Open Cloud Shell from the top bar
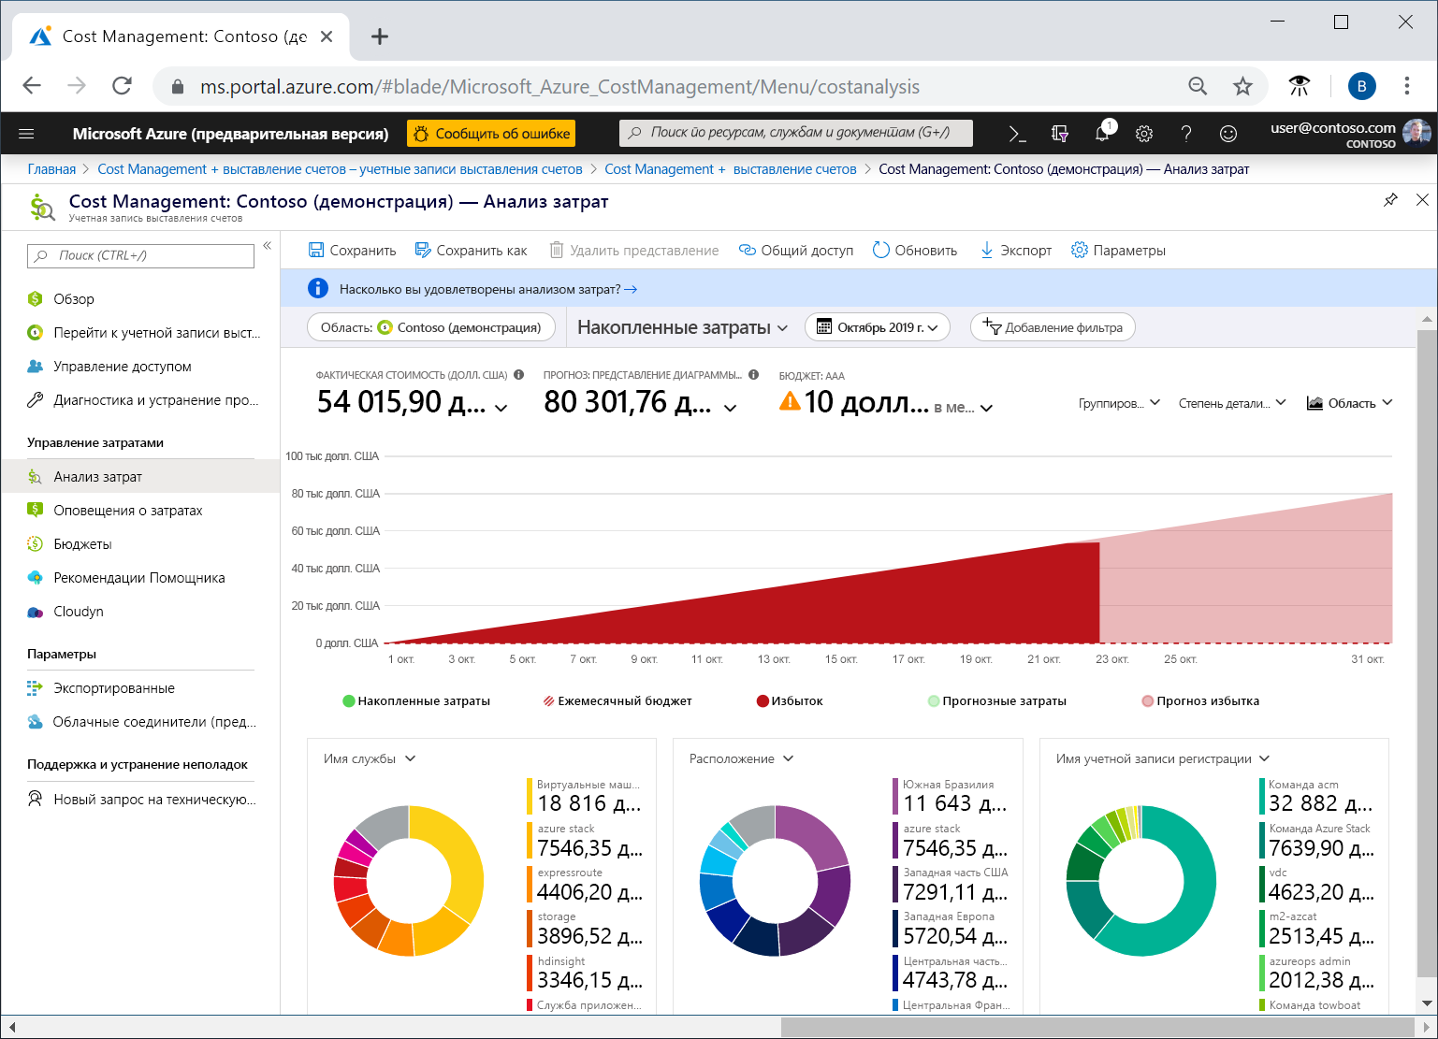The width and height of the screenshot is (1438, 1039). tap(1017, 134)
